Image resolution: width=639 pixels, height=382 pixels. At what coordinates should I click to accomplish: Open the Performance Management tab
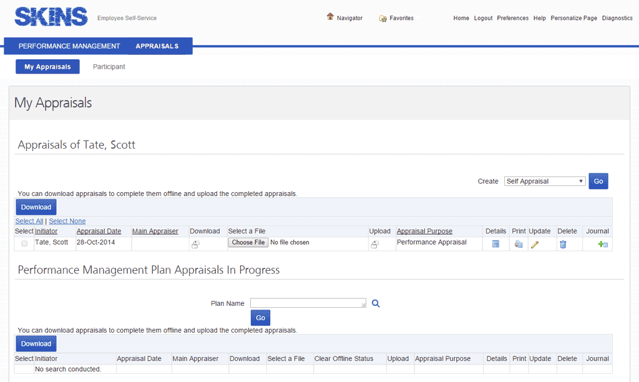pyautogui.click(x=69, y=46)
